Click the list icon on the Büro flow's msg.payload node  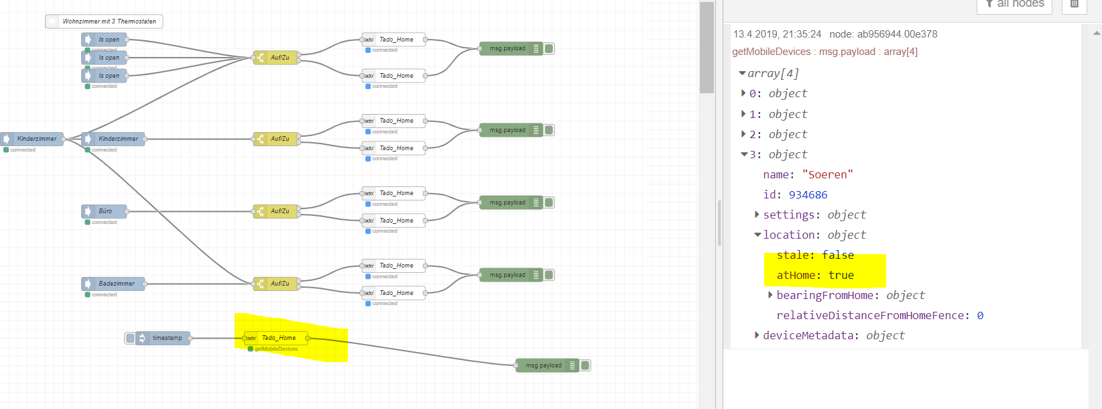click(536, 202)
